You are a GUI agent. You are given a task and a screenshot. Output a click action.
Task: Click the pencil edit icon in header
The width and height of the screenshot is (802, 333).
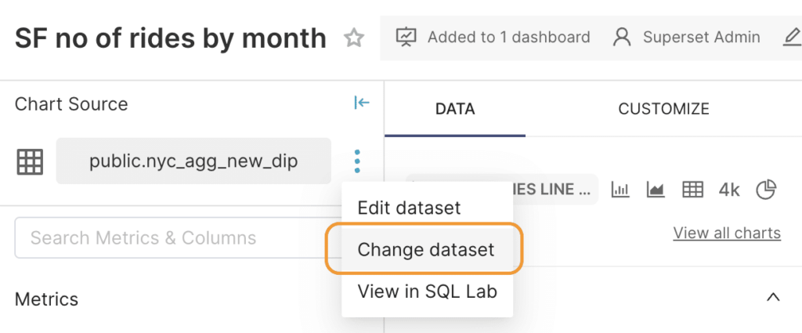coord(793,38)
